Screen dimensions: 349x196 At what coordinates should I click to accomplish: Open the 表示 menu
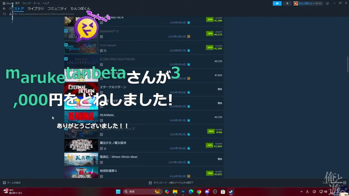tap(17, 3)
